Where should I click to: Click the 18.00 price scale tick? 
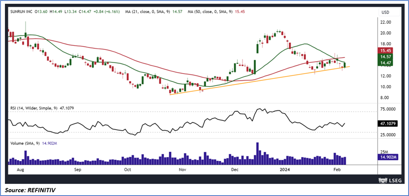pyautogui.click(x=385, y=44)
